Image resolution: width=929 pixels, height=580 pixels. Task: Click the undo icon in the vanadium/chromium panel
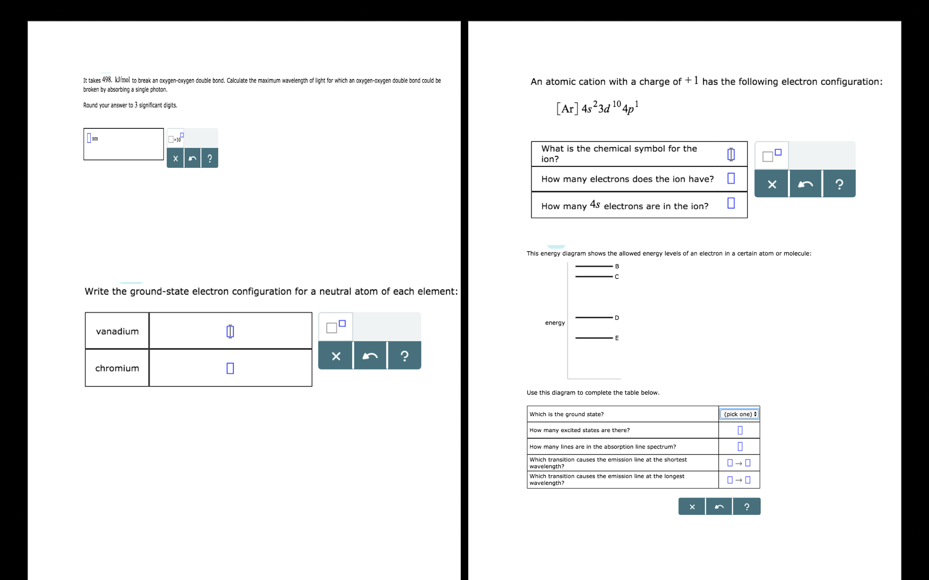click(370, 354)
